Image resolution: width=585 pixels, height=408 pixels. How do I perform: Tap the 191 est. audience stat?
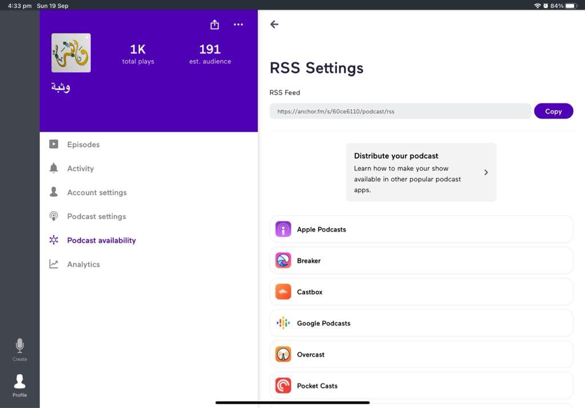click(210, 54)
